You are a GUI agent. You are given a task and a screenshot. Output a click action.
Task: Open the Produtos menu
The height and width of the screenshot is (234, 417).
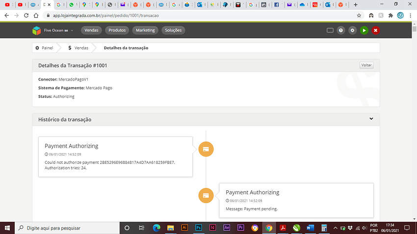[x=117, y=30]
